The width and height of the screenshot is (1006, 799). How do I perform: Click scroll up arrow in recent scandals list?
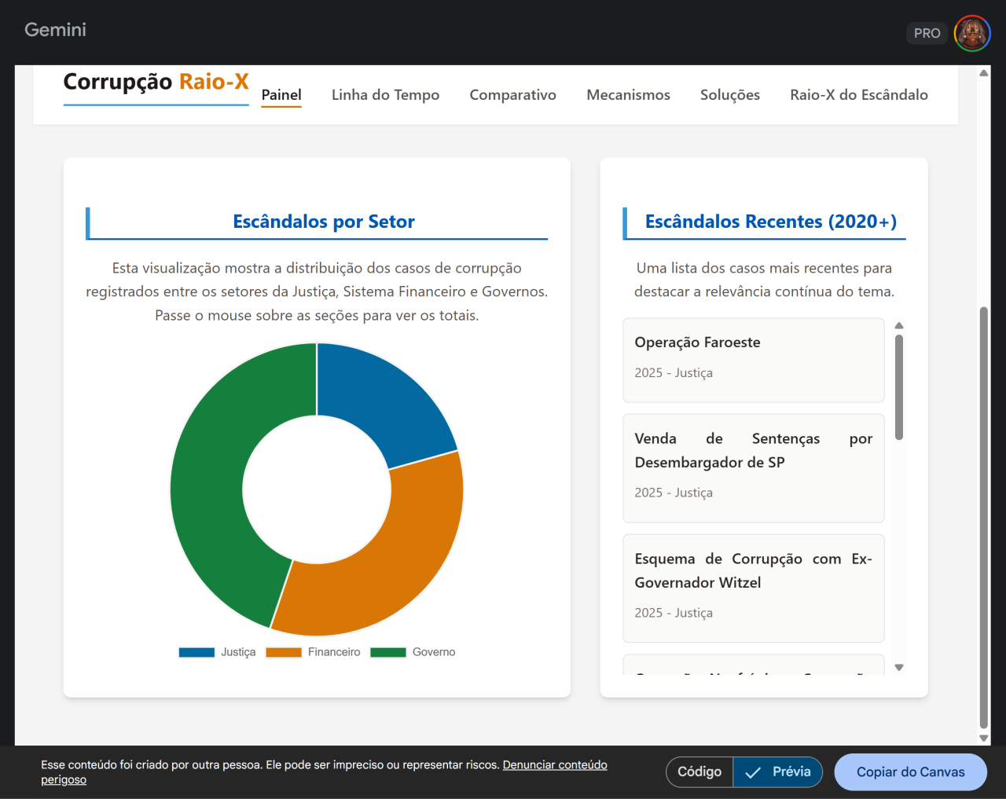[x=899, y=325]
